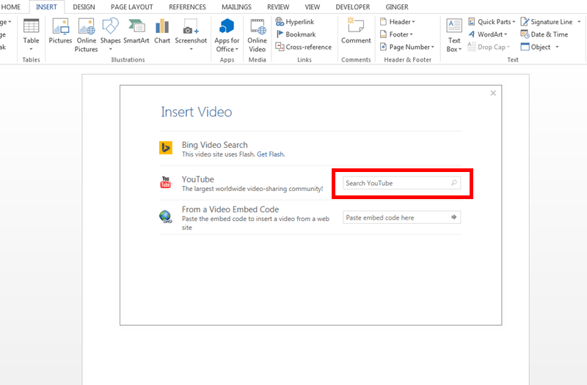The image size is (587, 385).
Task: Open Online Pictures search
Action: 86,35
